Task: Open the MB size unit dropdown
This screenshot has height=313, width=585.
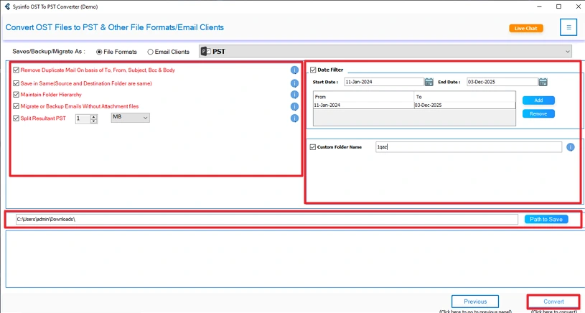Action: [x=130, y=118]
